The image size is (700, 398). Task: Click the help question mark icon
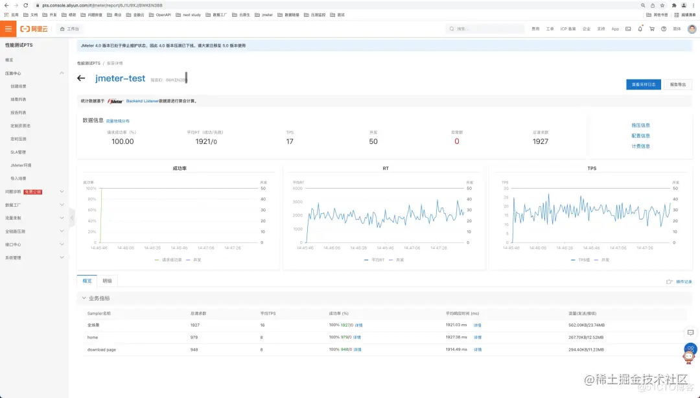click(664, 29)
